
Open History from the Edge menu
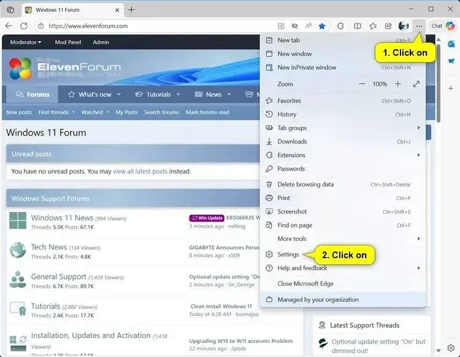[x=343, y=114]
